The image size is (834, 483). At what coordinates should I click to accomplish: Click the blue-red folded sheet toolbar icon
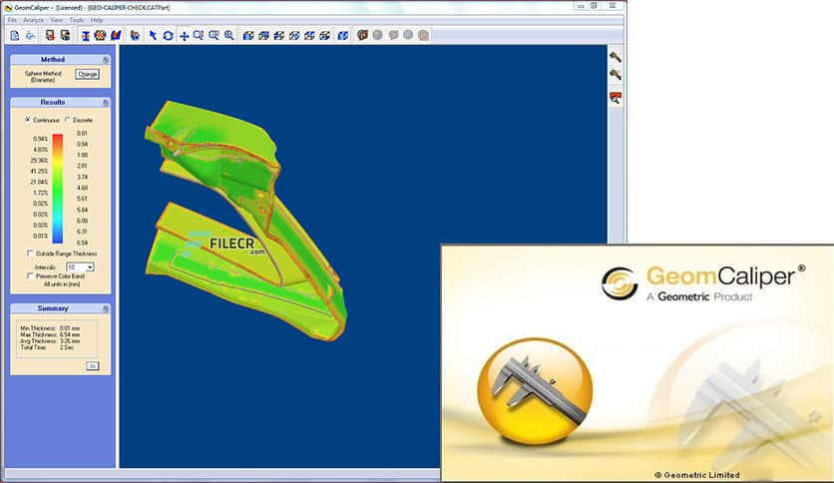tap(116, 36)
